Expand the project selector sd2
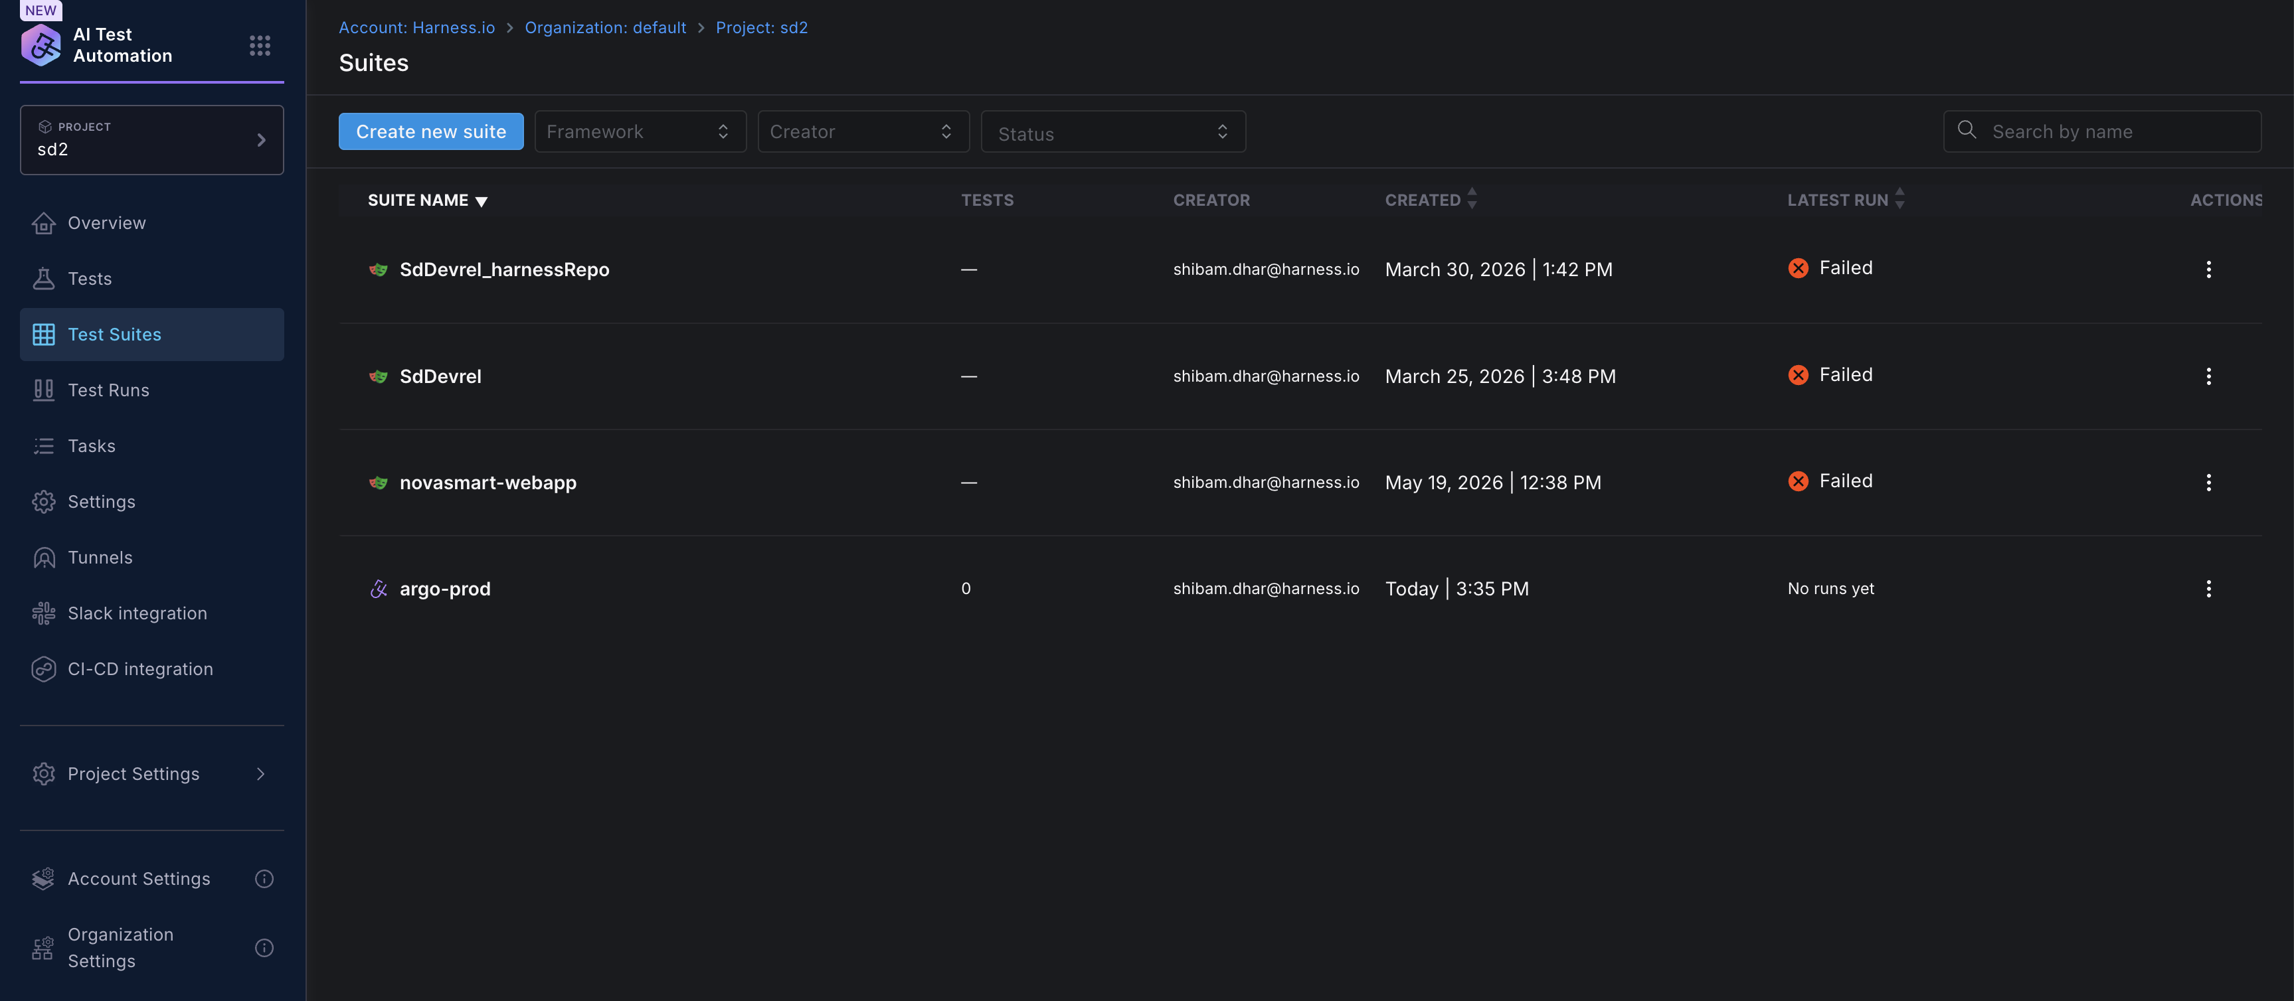The image size is (2294, 1001). click(x=152, y=139)
